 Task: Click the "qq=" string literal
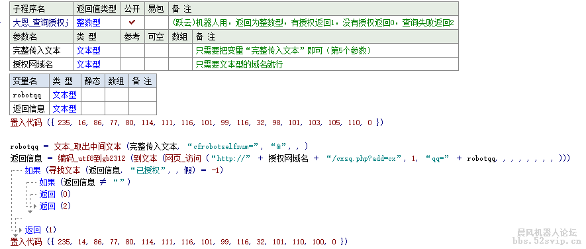click(x=436, y=158)
